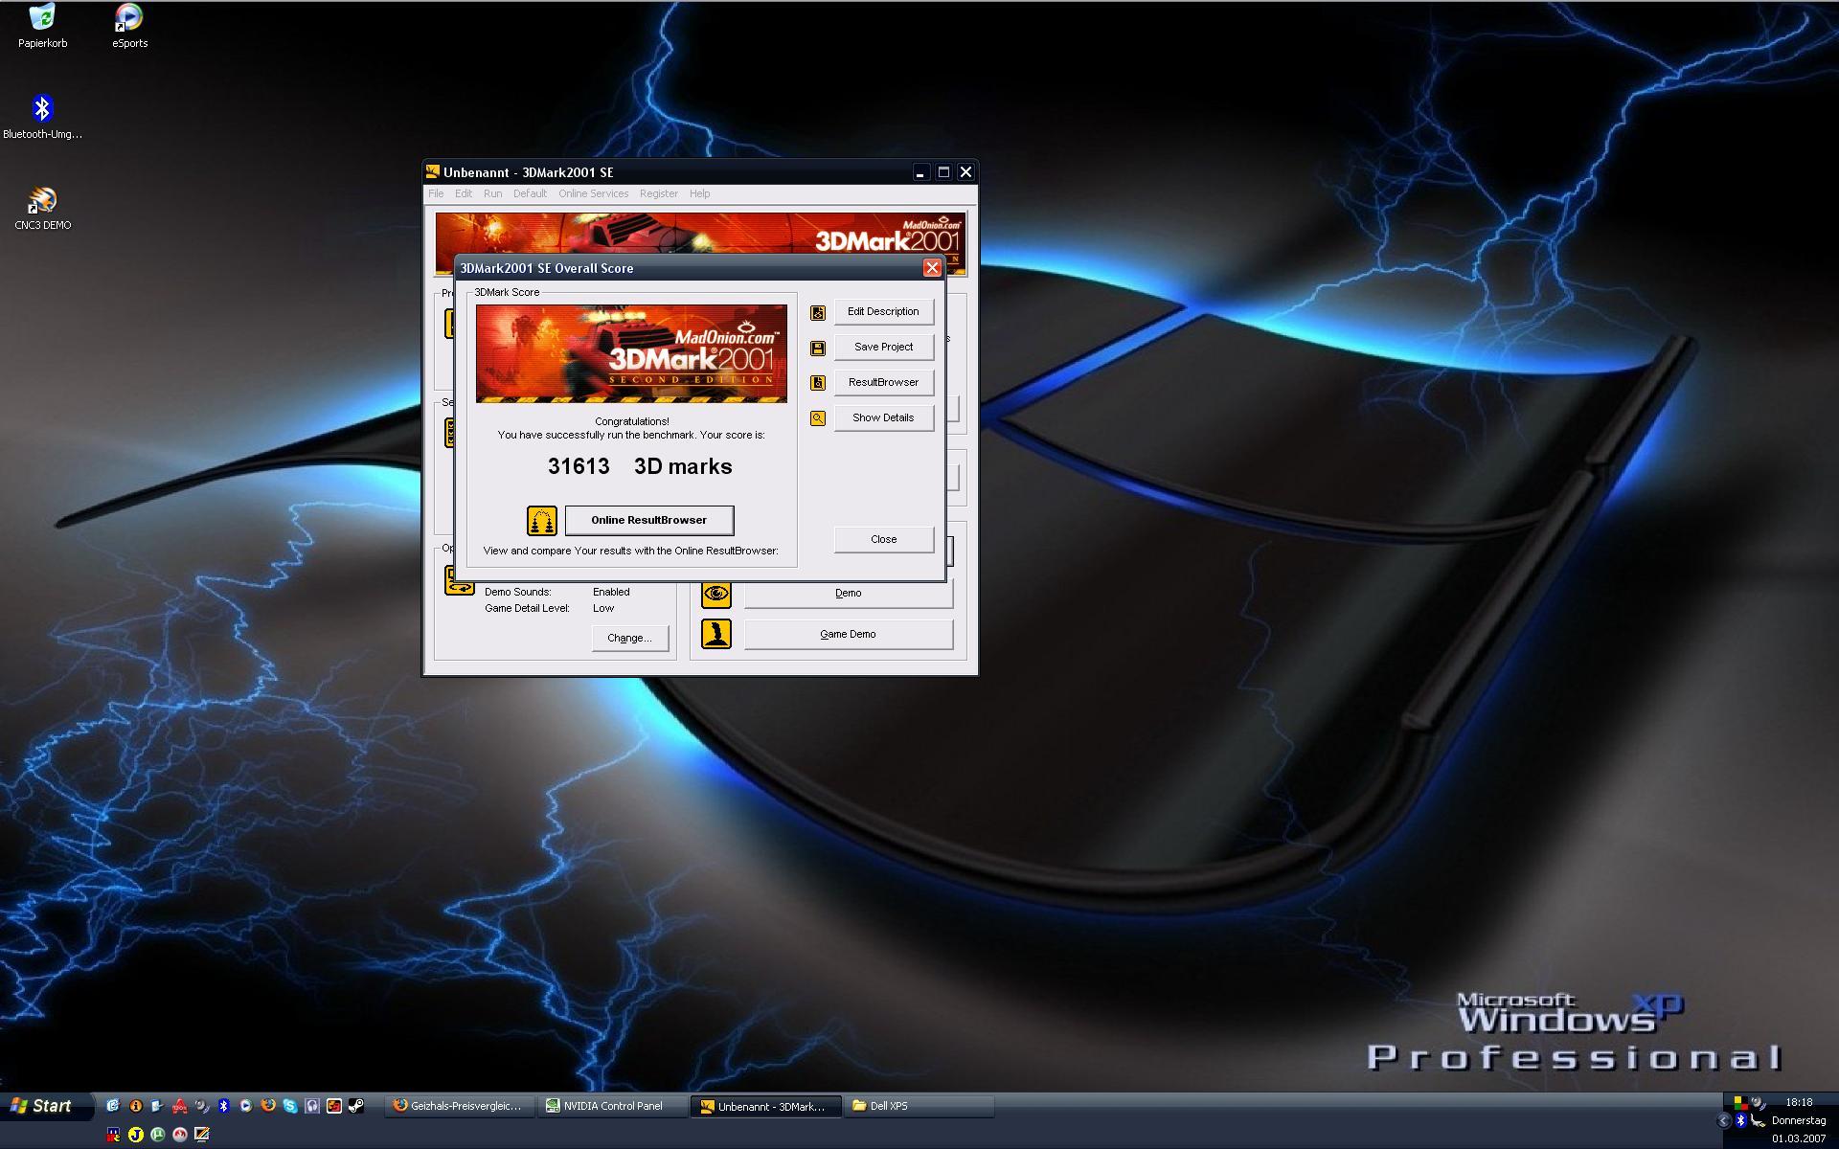Open the File menu in 3DMark2001 SE
This screenshot has width=1839, height=1149.
(x=436, y=193)
